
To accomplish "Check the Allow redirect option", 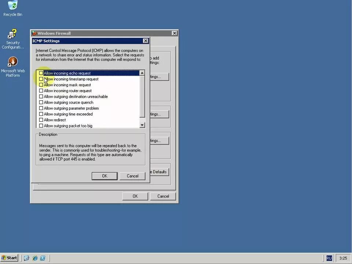I will pos(41,120).
